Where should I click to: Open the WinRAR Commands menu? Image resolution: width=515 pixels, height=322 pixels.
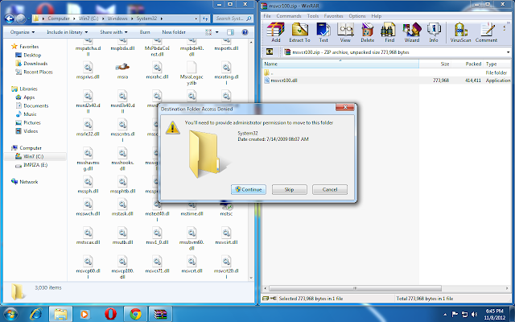pos(289,16)
